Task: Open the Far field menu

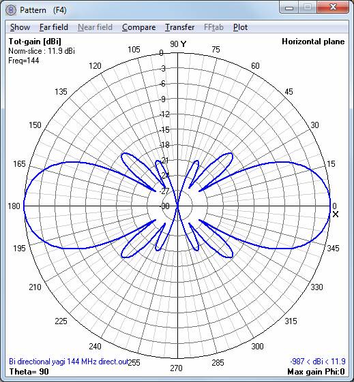Action: (x=54, y=27)
